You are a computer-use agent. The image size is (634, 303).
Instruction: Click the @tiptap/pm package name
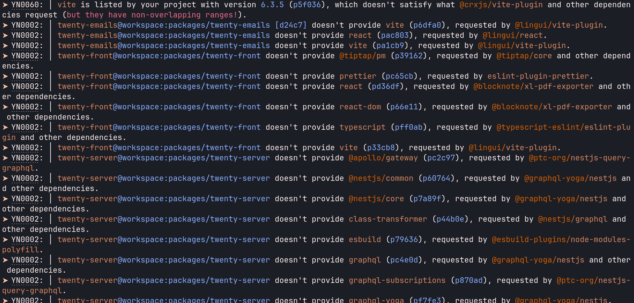[363, 56]
